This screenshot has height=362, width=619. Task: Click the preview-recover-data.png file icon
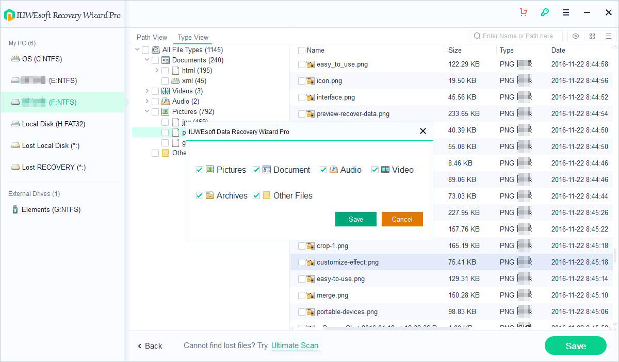311,114
